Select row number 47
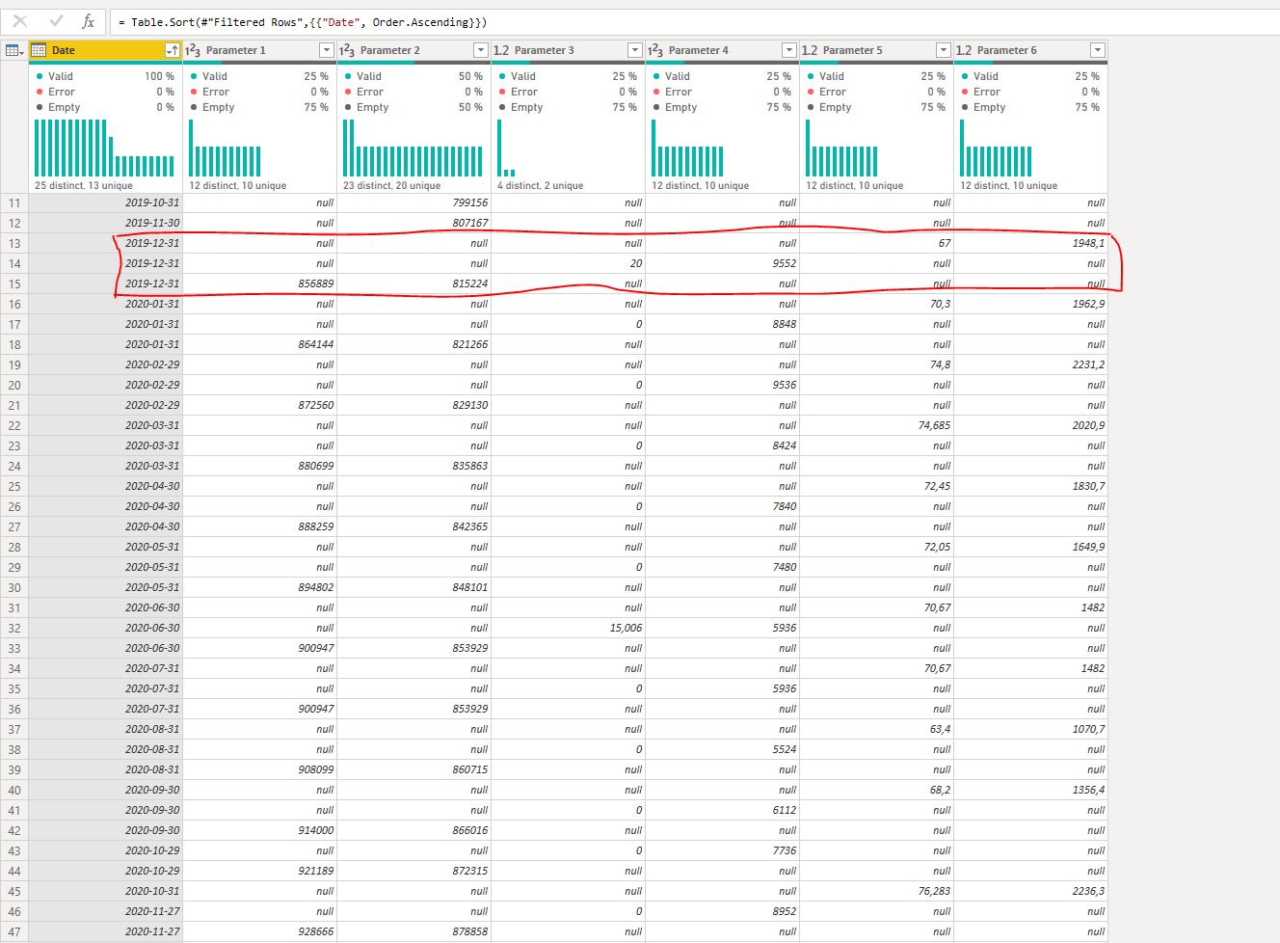Image resolution: width=1280 pixels, height=943 pixels. (x=14, y=931)
